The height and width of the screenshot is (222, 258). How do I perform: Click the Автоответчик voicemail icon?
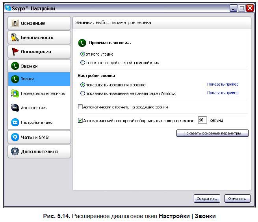(x=15, y=108)
